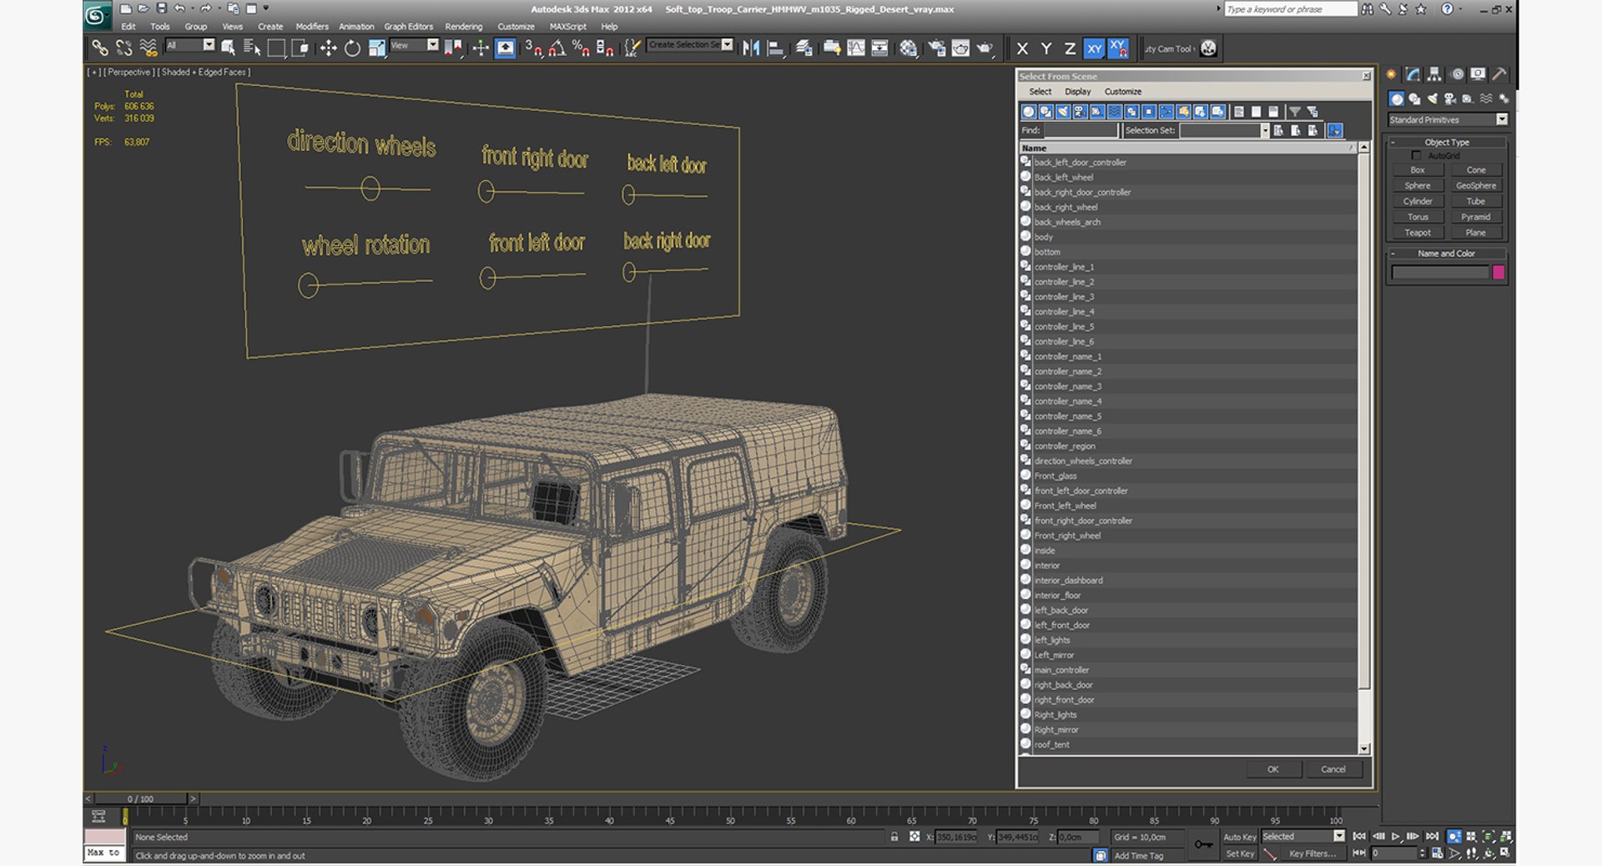Collapse the Object Type rollout
Screen dimensions: 1602x866
click(1447, 142)
